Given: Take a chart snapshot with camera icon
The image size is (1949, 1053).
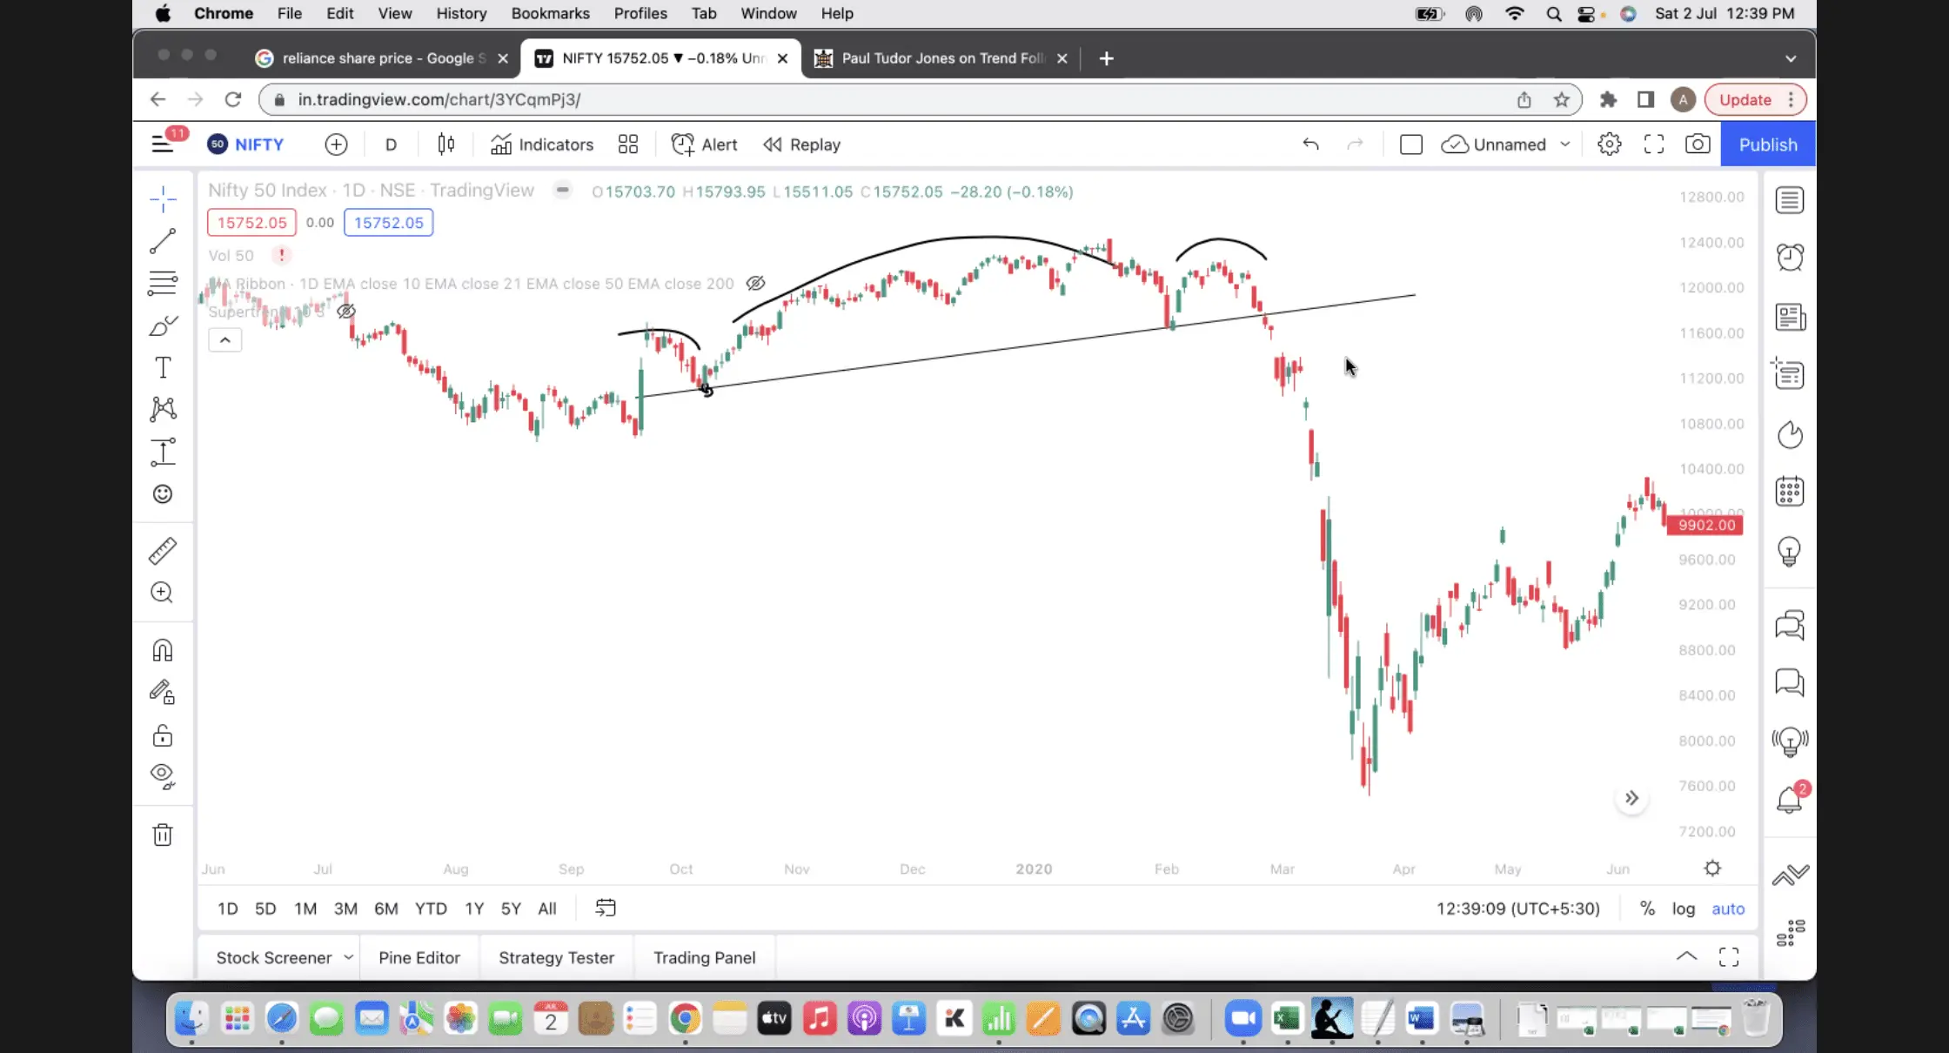Looking at the screenshot, I should tap(1697, 144).
